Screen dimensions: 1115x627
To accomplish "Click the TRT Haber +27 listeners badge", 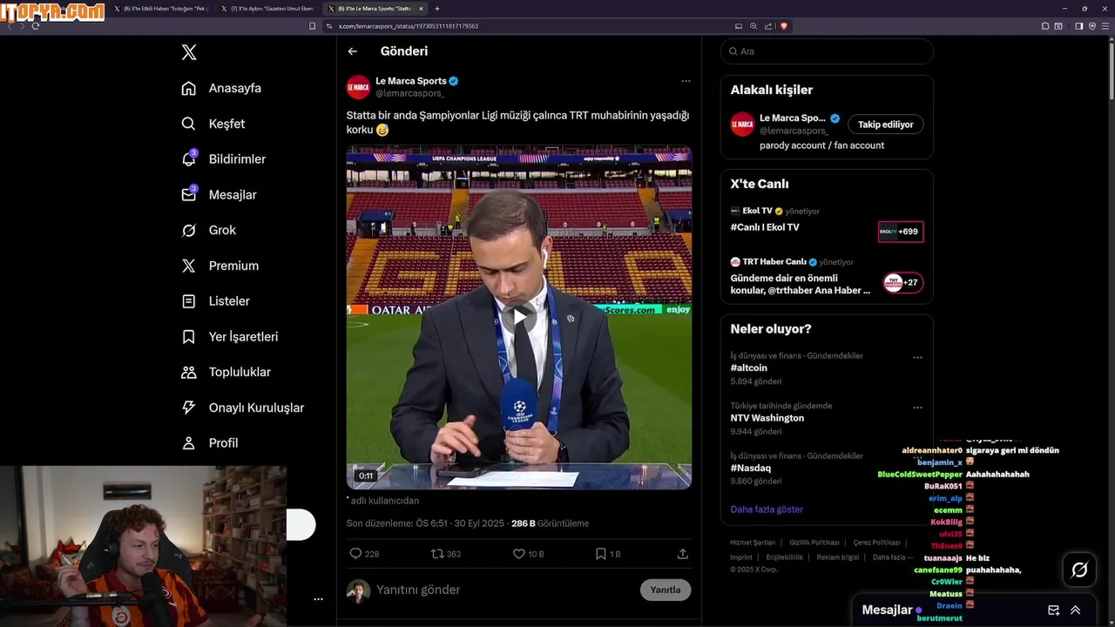I will click(x=902, y=282).
